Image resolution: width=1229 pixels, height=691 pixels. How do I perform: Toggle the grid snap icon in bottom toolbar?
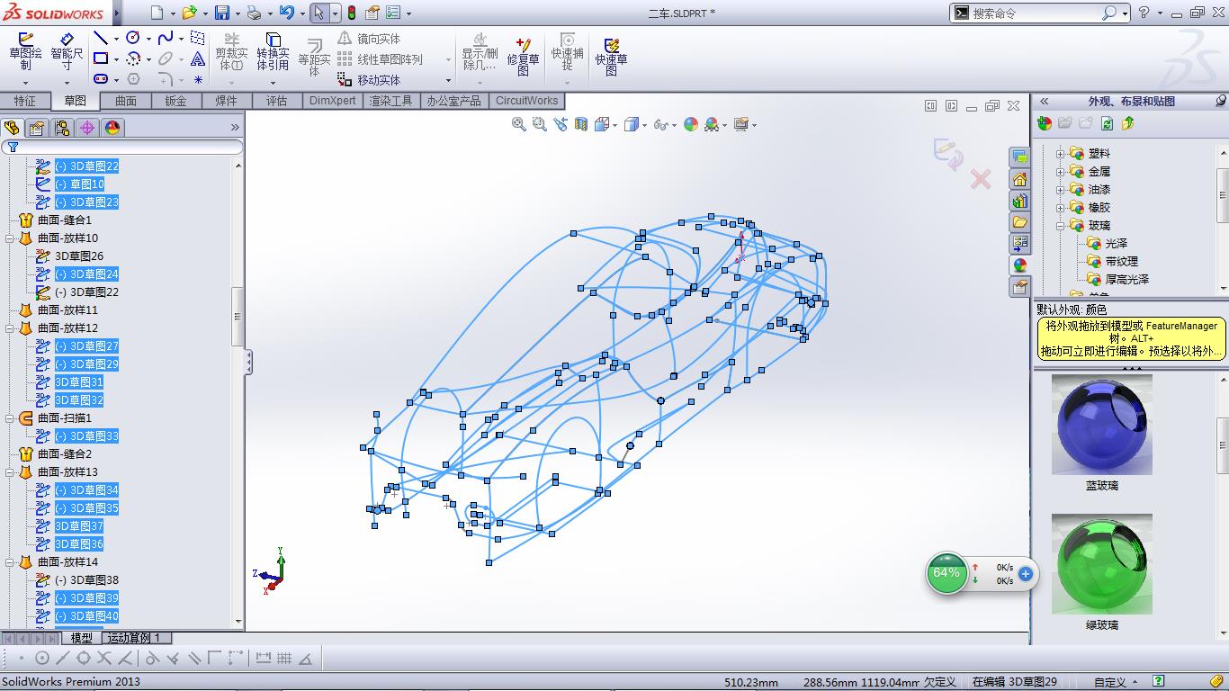[x=284, y=659]
